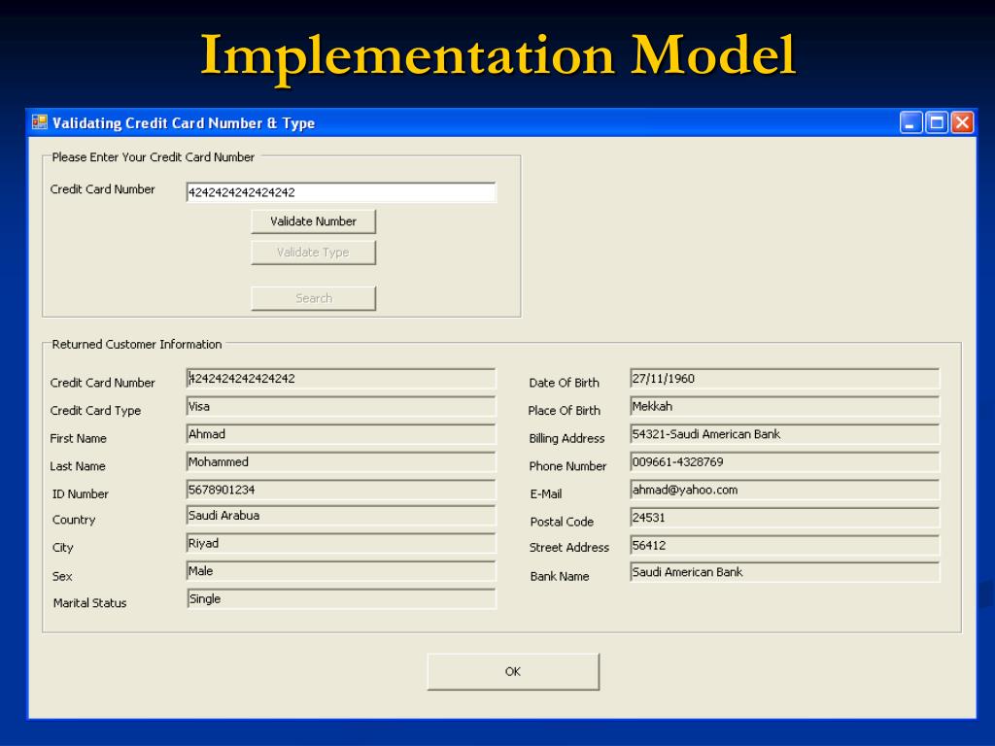Click the 'Billing Address' label
This screenshot has width=995, height=746.
coord(566,438)
